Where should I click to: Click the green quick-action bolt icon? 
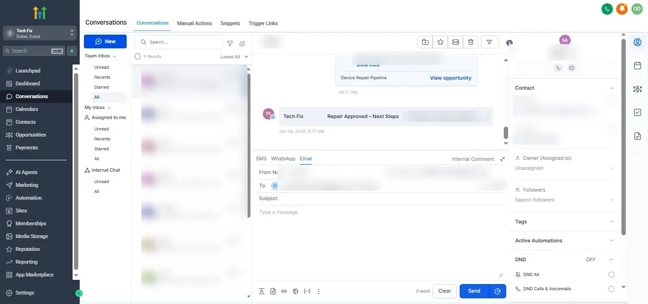pyautogui.click(x=72, y=51)
